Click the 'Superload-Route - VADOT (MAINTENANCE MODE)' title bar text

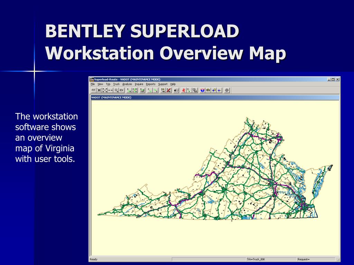(127, 79)
